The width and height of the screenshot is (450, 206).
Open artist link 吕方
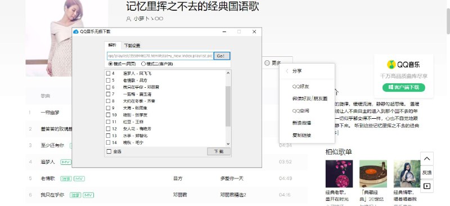(178, 178)
